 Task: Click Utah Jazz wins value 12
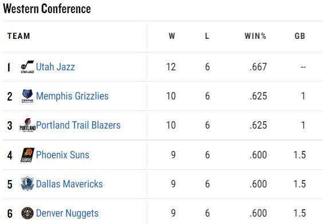point(171,67)
